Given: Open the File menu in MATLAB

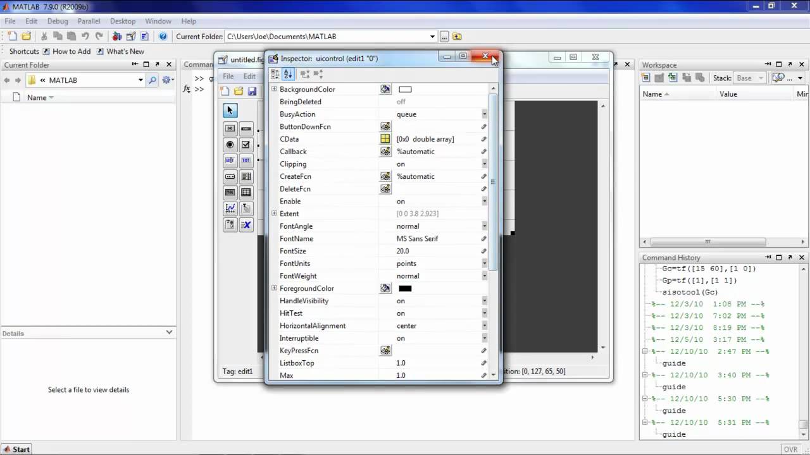Looking at the screenshot, I should click(x=10, y=21).
